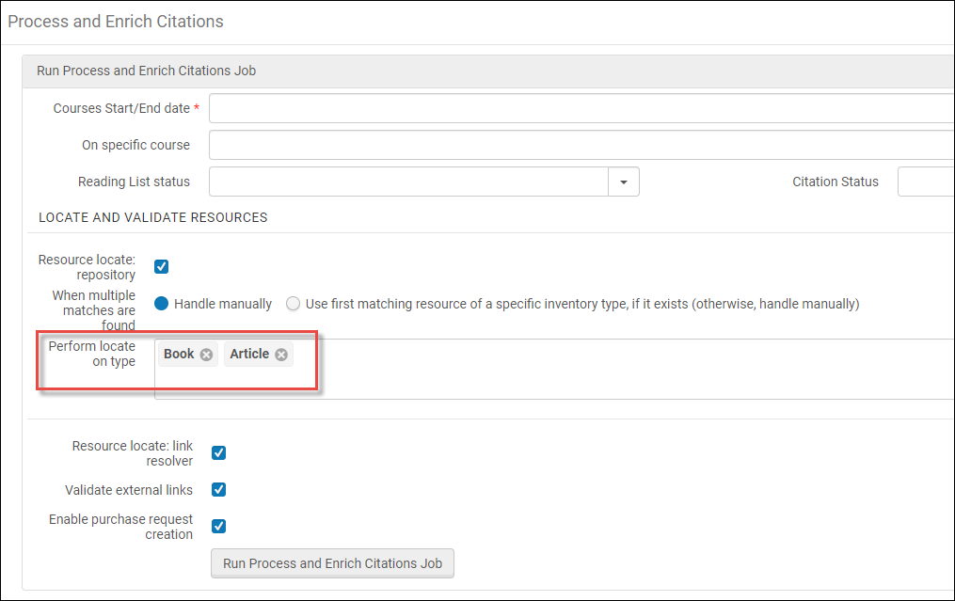Click inside the Reading List status field

[x=408, y=182]
